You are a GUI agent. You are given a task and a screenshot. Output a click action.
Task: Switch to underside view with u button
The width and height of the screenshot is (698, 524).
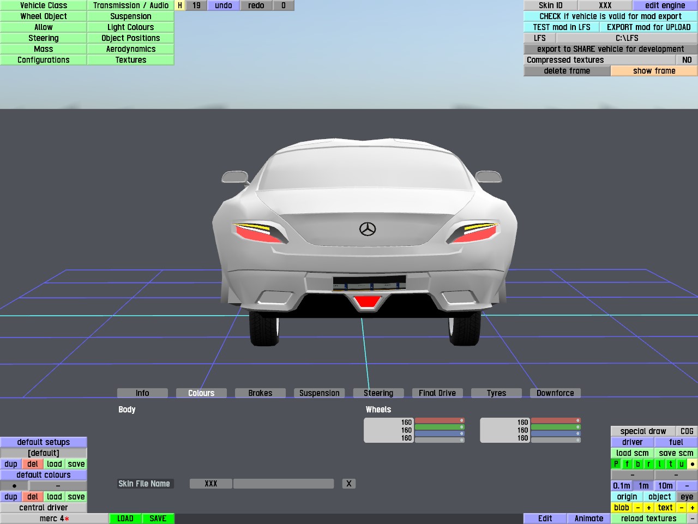682,464
